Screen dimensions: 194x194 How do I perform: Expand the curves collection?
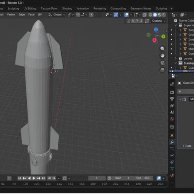click(x=176, y=58)
